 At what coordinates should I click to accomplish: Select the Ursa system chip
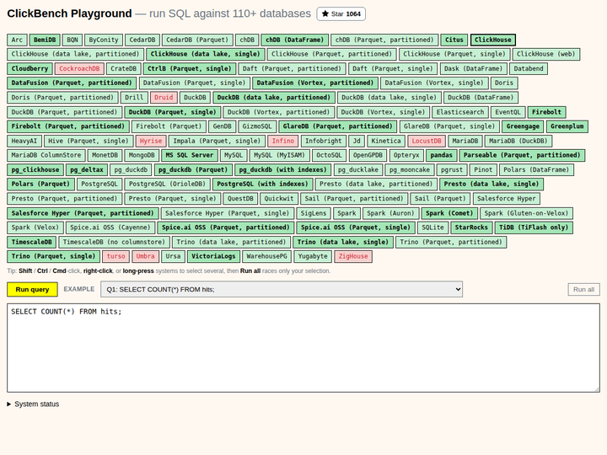pos(173,256)
